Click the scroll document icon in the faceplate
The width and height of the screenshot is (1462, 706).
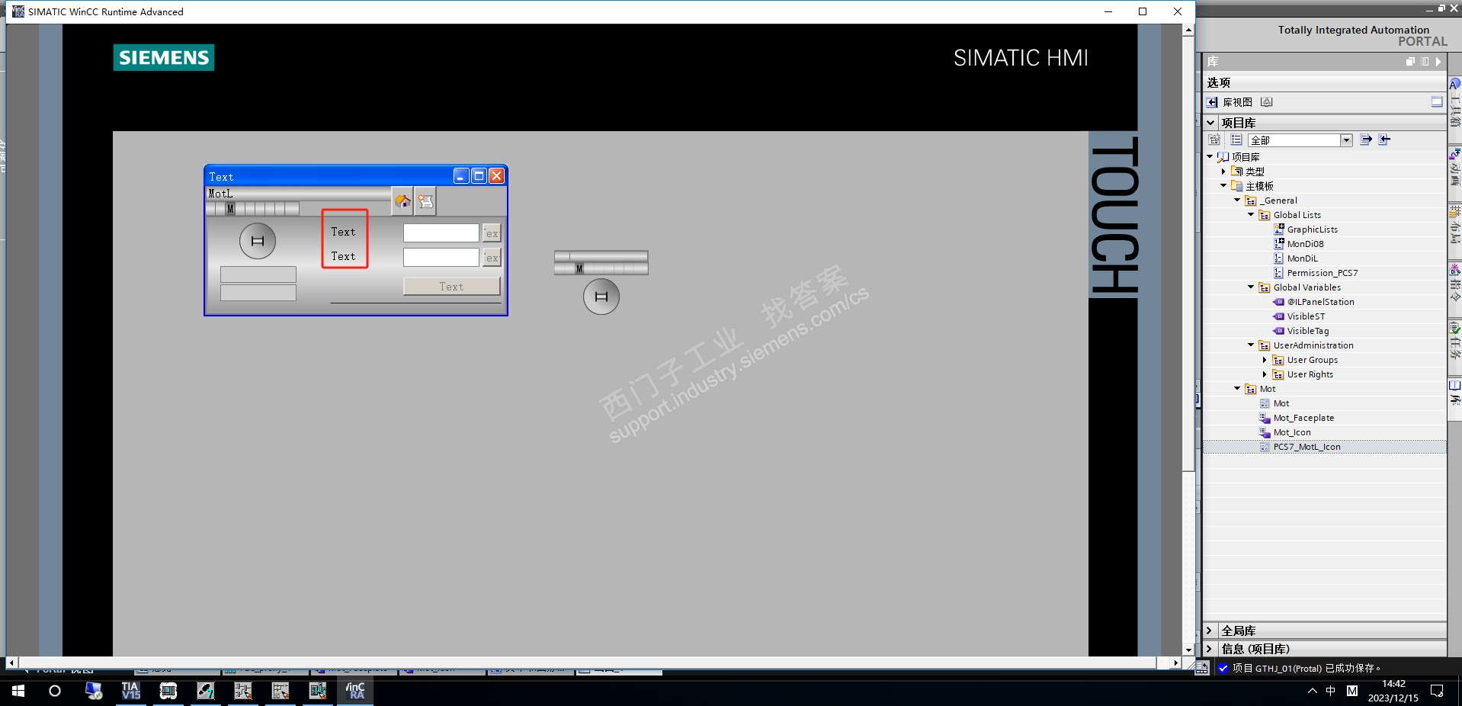point(425,201)
